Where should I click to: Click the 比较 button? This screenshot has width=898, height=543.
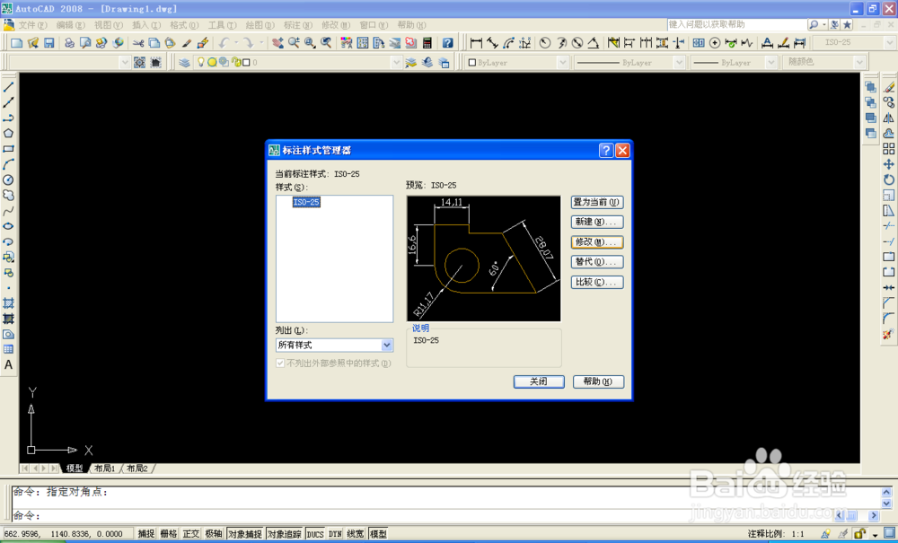[597, 282]
